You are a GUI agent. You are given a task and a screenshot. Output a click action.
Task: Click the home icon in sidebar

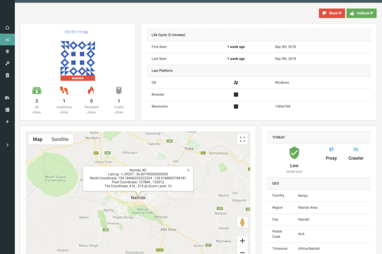7,28
